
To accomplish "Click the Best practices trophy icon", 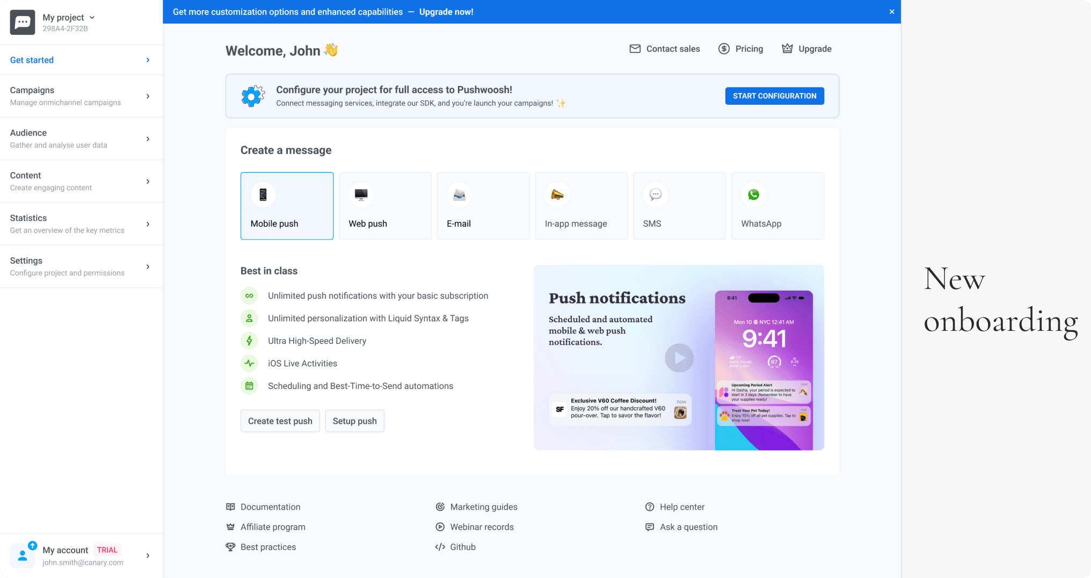I will pos(230,547).
